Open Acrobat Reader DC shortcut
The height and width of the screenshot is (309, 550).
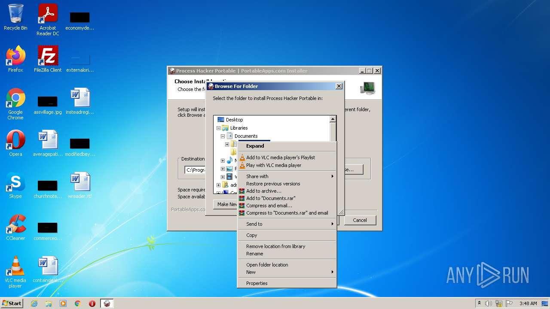(x=48, y=20)
